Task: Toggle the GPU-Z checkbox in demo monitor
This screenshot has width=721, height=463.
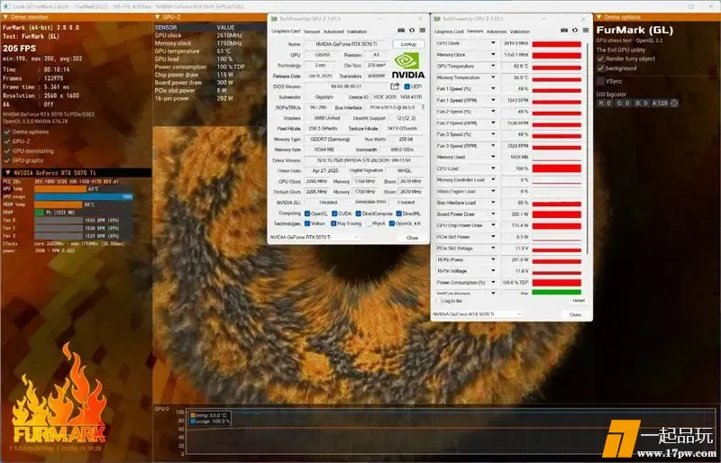Action: [x=7, y=141]
